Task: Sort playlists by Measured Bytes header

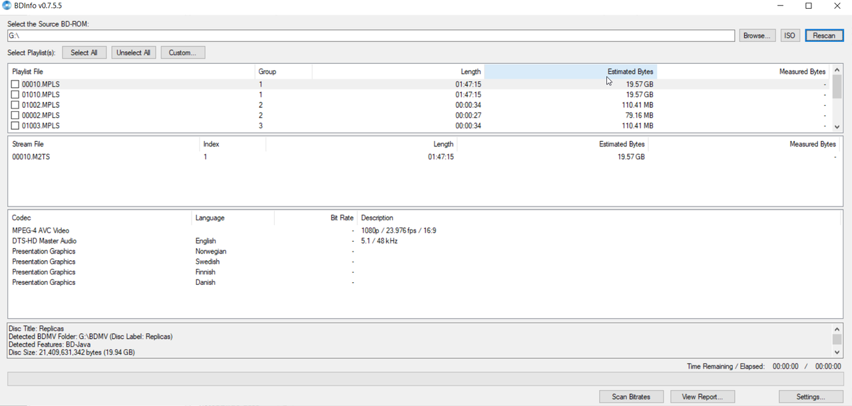Action: pyautogui.click(x=744, y=71)
